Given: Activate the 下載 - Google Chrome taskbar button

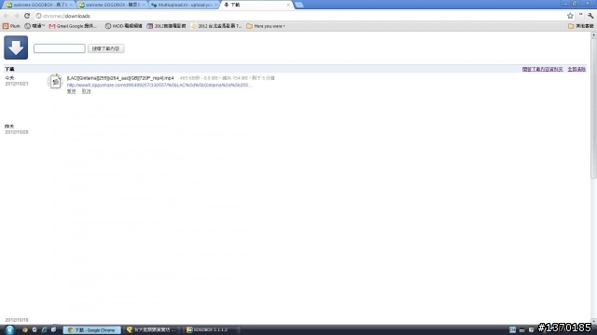Looking at the screenshot, I should click(91, 330).
